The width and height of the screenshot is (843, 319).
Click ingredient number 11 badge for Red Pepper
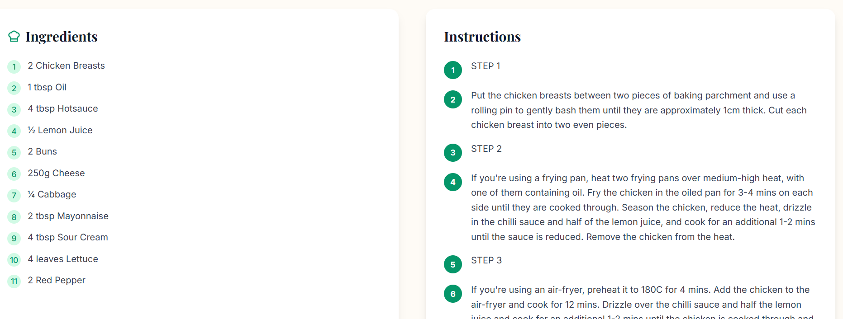click(14, 281)
